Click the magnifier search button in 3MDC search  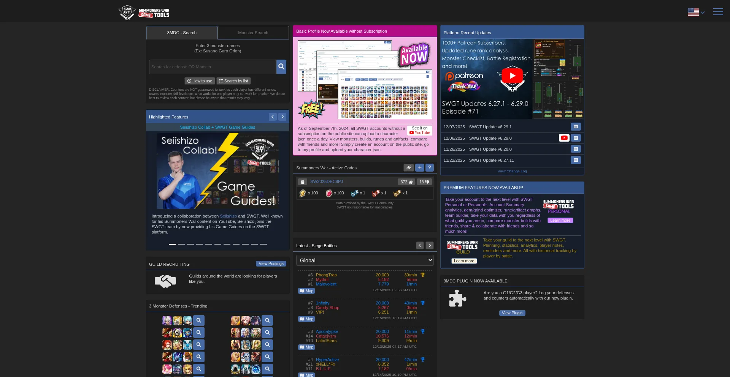(x=281, y=67)
